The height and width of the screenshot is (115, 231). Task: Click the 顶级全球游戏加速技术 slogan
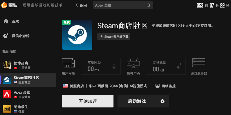(43, 5)
